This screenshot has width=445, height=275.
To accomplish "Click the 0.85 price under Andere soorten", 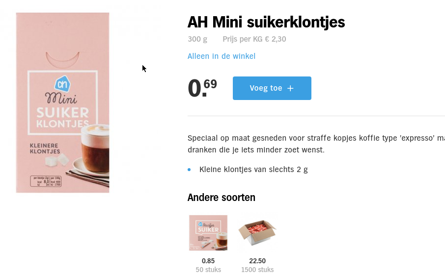I will tap(208, 261).
